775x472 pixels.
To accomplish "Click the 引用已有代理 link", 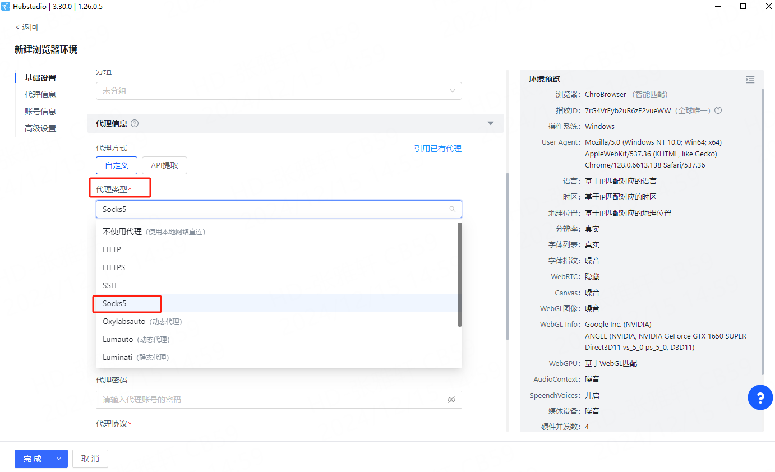I will (x=437, y=149).
